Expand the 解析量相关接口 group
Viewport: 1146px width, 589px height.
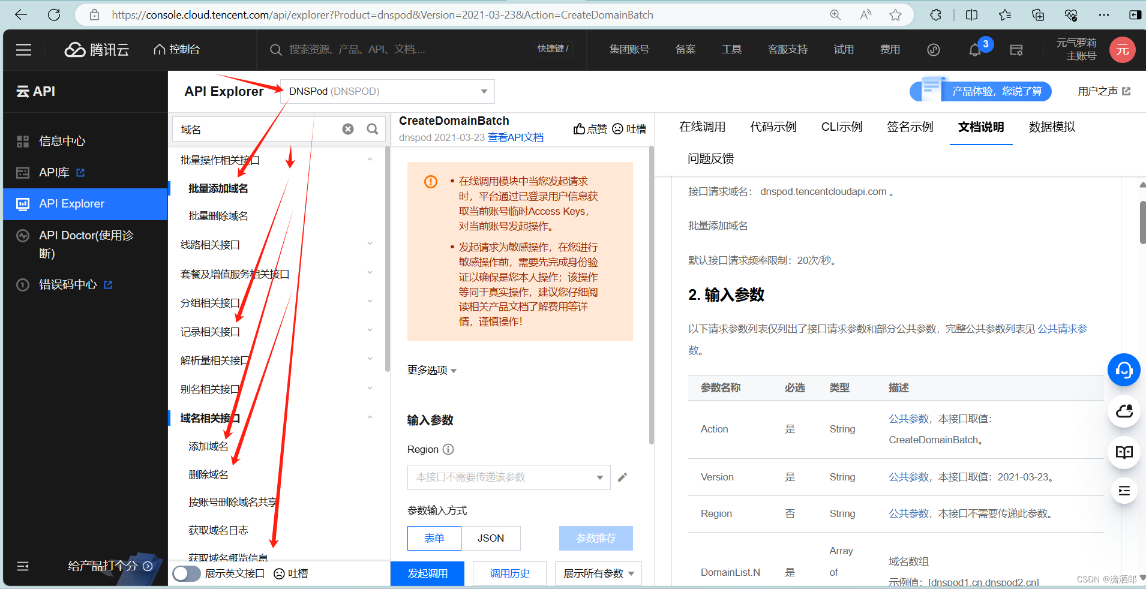tap(370, 359)
